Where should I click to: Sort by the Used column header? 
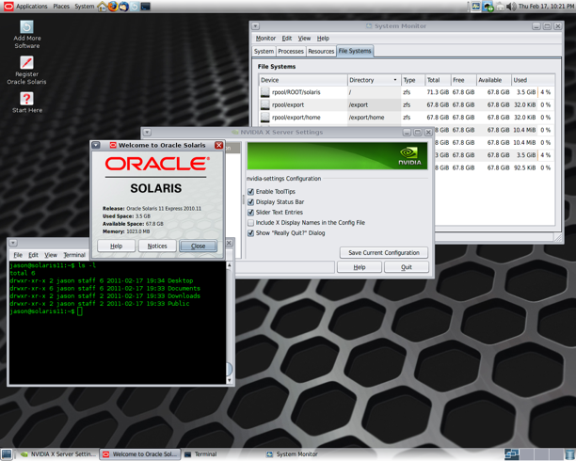533,80
